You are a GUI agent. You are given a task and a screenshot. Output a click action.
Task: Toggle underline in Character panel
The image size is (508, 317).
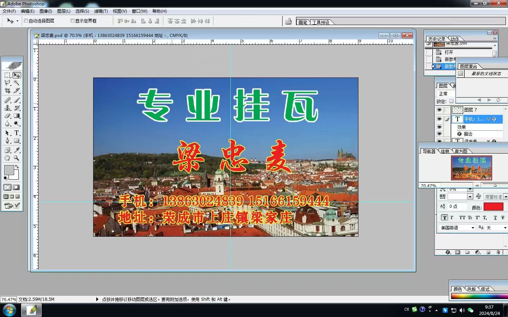(x=495, y=218)
